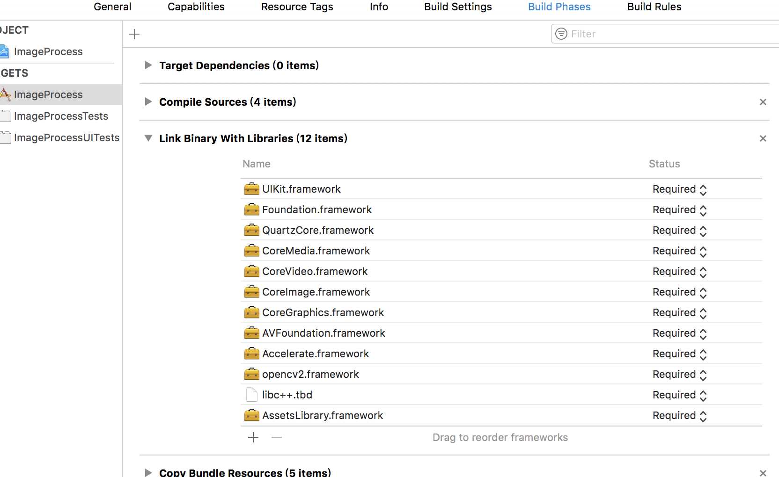
Task: Click the add library plus button
Action: (x=253, y=437)
